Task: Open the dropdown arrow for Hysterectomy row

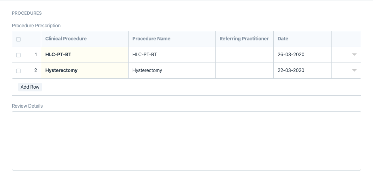Action: (x=354, y=70)
